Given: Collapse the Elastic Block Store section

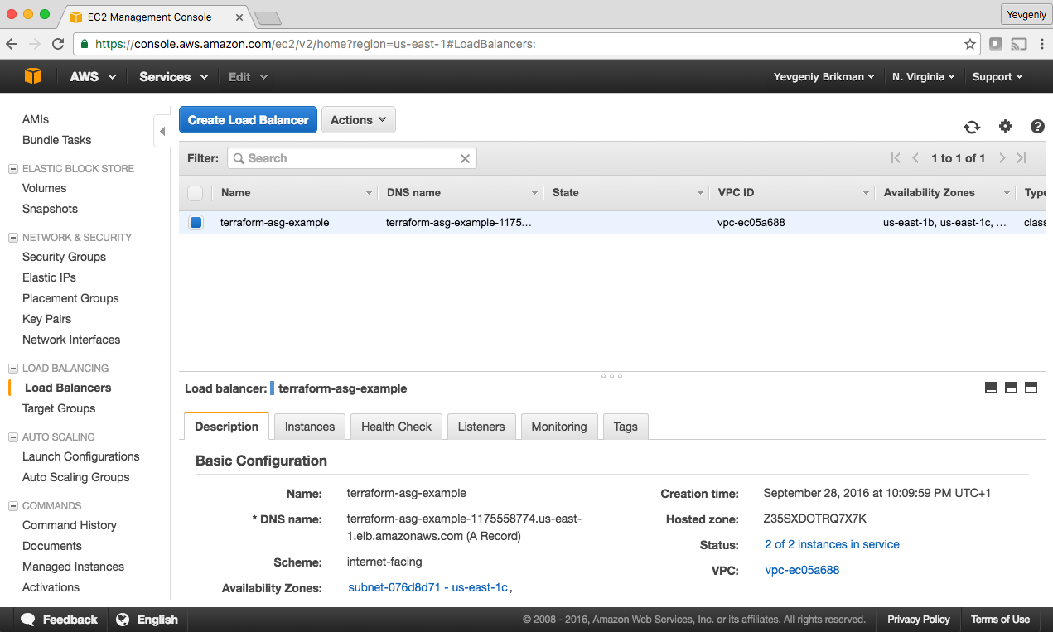Looking at the screenshot, I should click(13, 169).
